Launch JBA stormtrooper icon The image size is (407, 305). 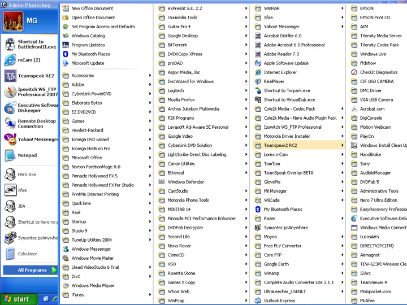tap(10, 206)
